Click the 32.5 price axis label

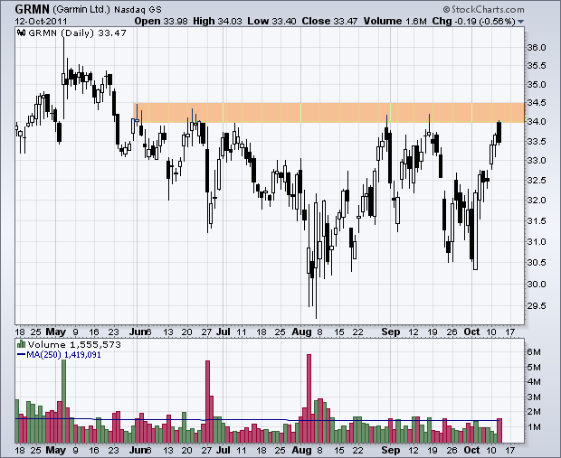(537, 180)
